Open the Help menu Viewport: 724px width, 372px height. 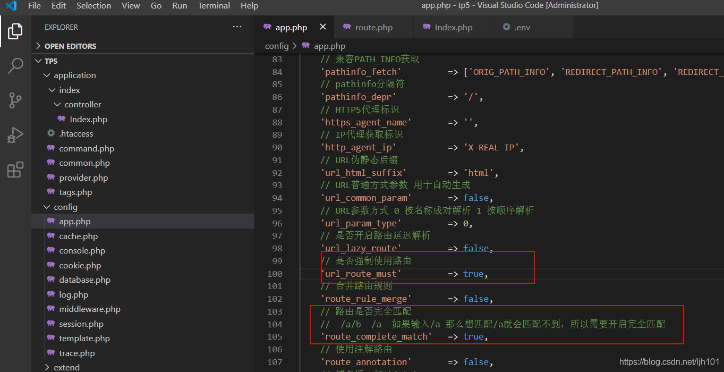pyautogui.click(x=249, y=6)
